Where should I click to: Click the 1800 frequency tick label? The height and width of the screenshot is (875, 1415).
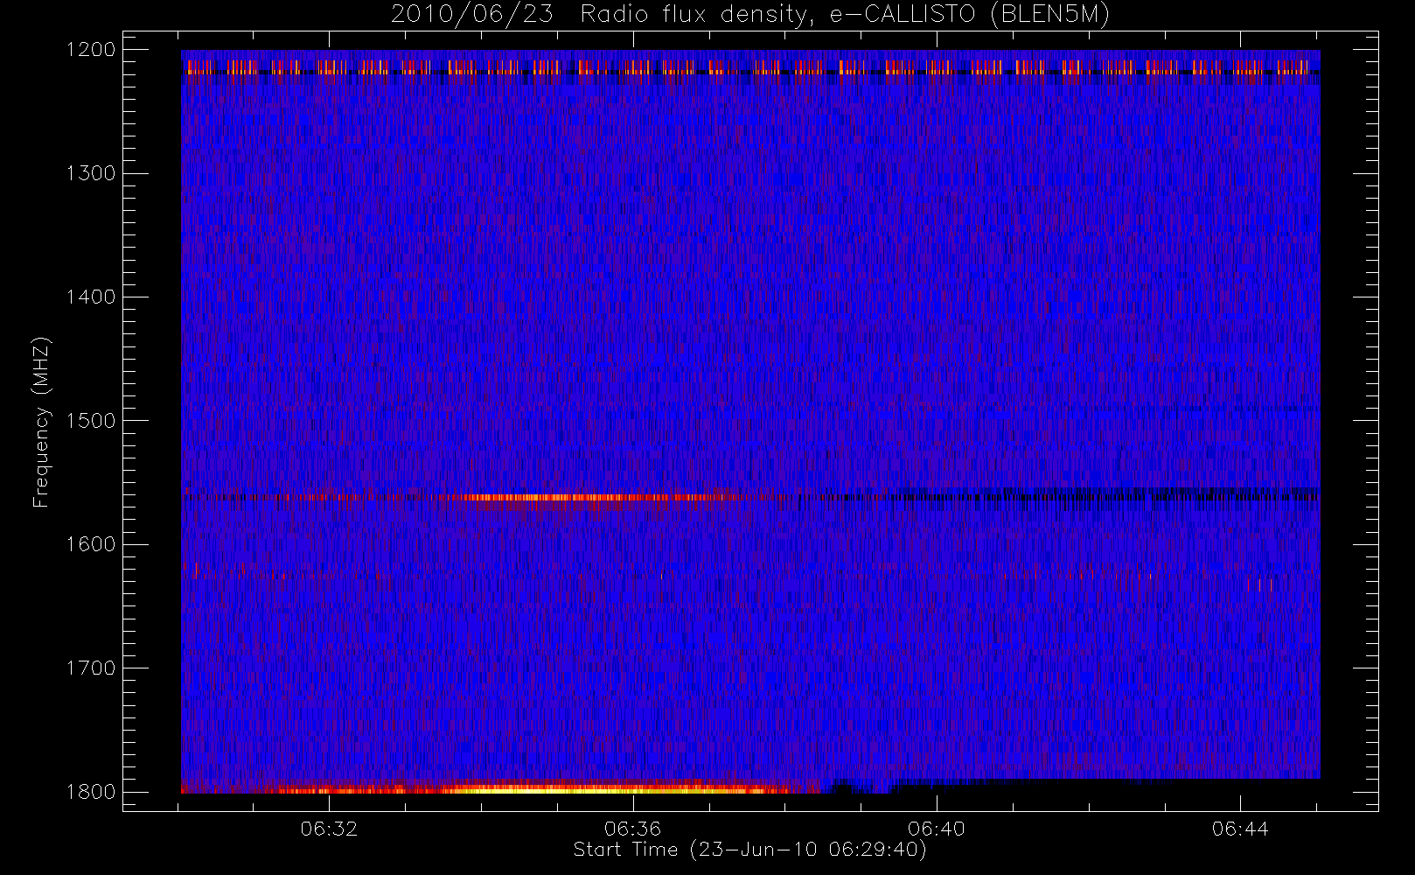[91, 792]
